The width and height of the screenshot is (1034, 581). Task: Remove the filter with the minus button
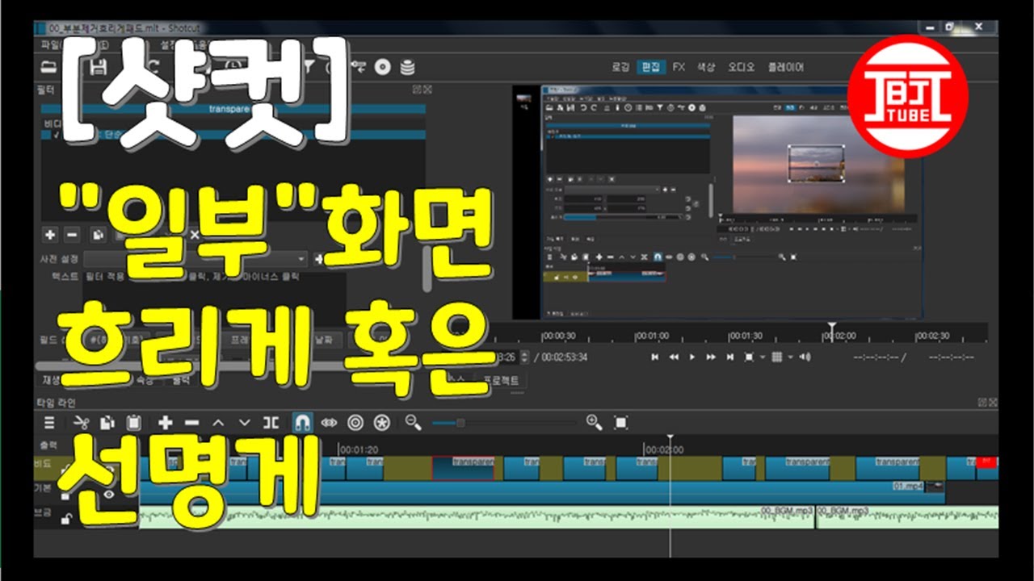coord(72,235)
